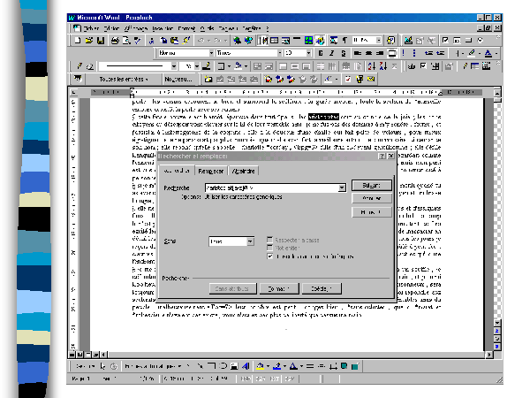This screenshot has height=398, width=530.
Task: Uncheck Utiliser les caractères génériques checkbox
Action: 270,255
